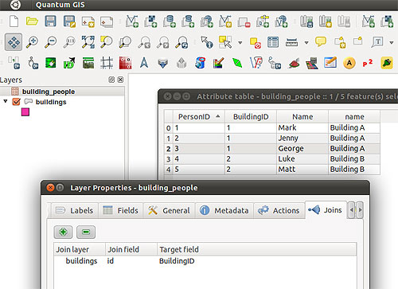This screenshot has width=398, height=289.
Task: Open the attribute table toolbar icon
Action: pos(273,42)
